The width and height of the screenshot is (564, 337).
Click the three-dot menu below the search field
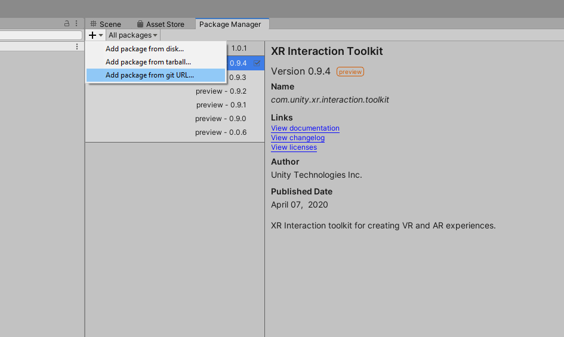click(76, 47)
